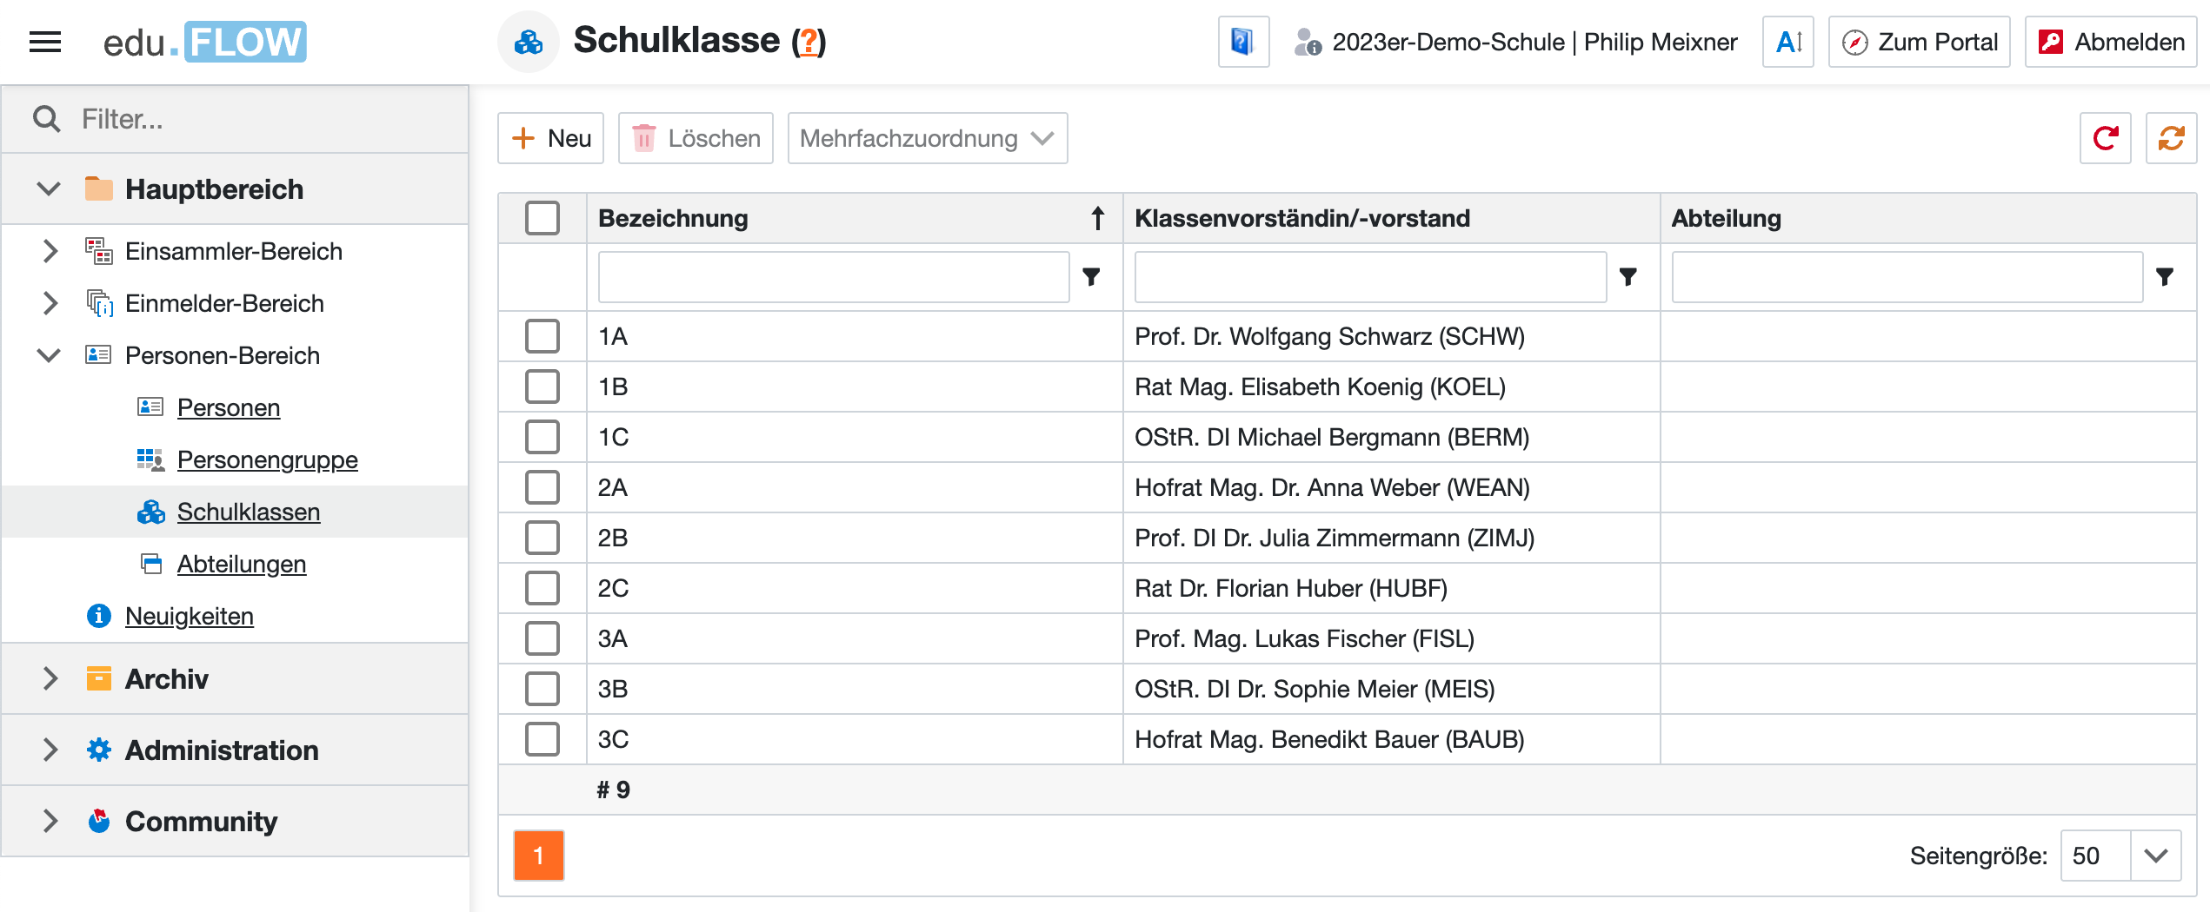Tick the checkbox for class 1A
Image resolution: width=2210 pixels, height=912 pixels.
click(543, 336)
